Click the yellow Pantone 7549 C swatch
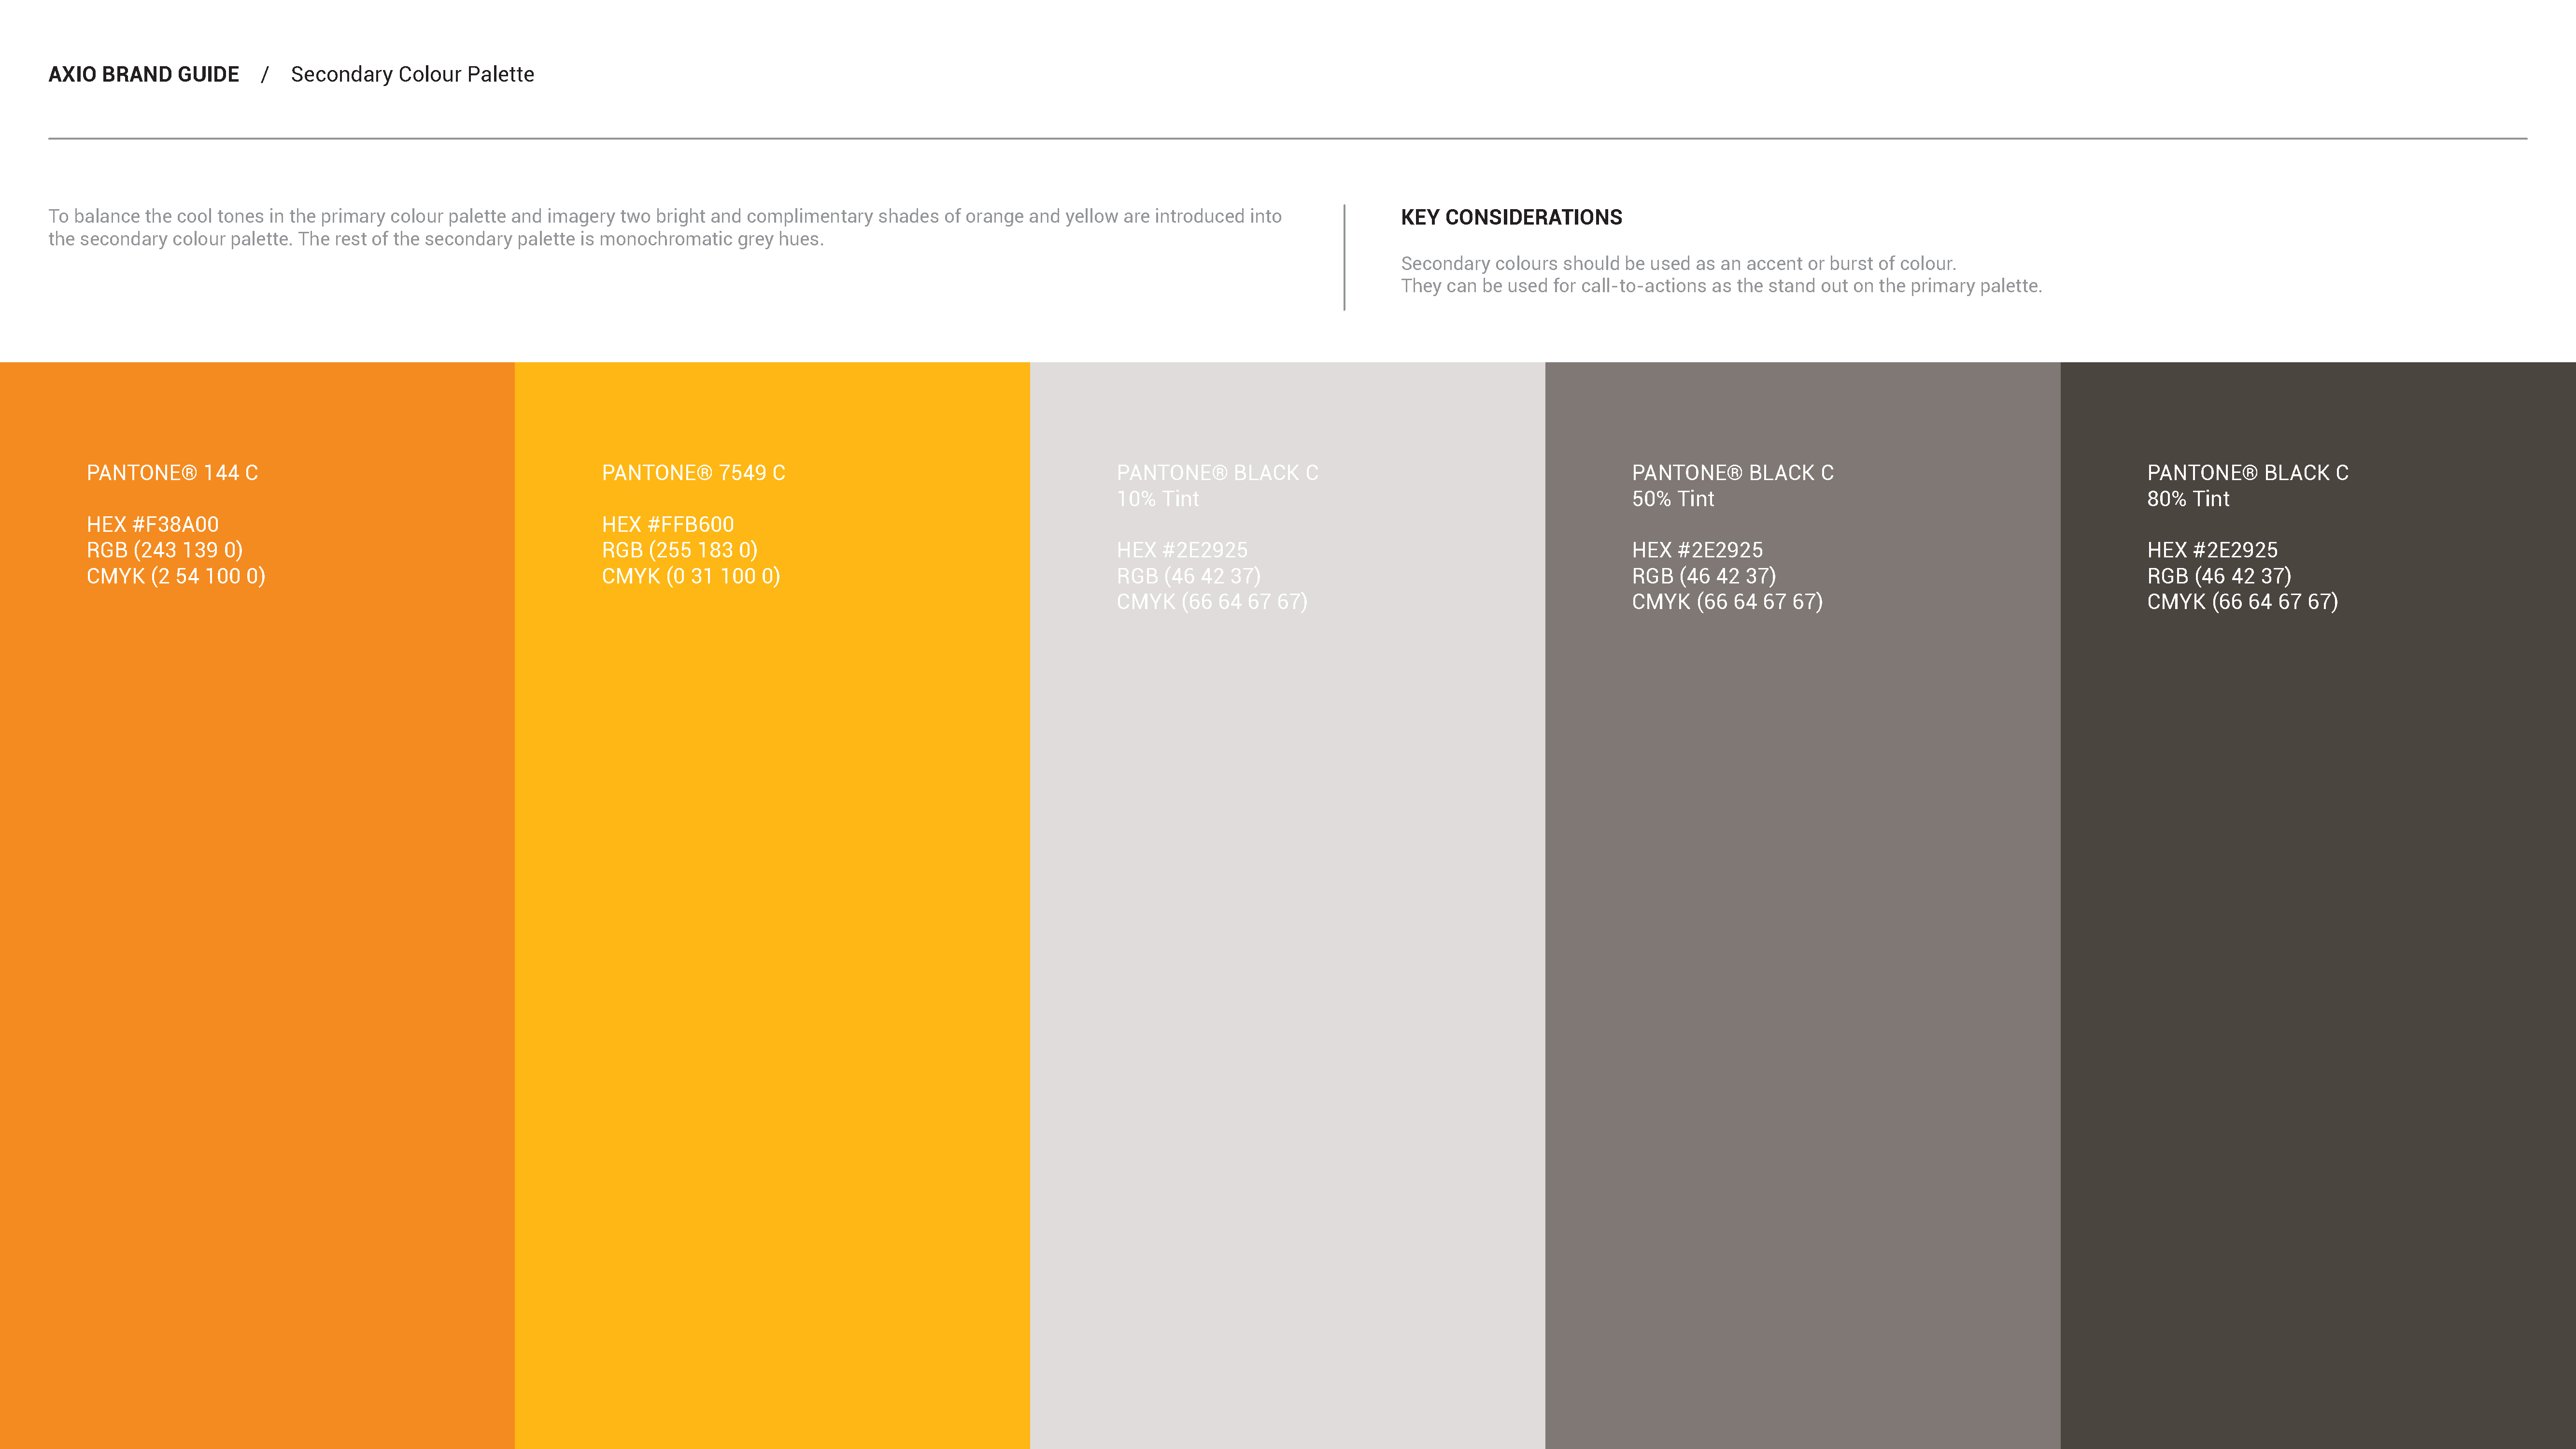Viewport: 2576px width, 1449px height. 772,905
